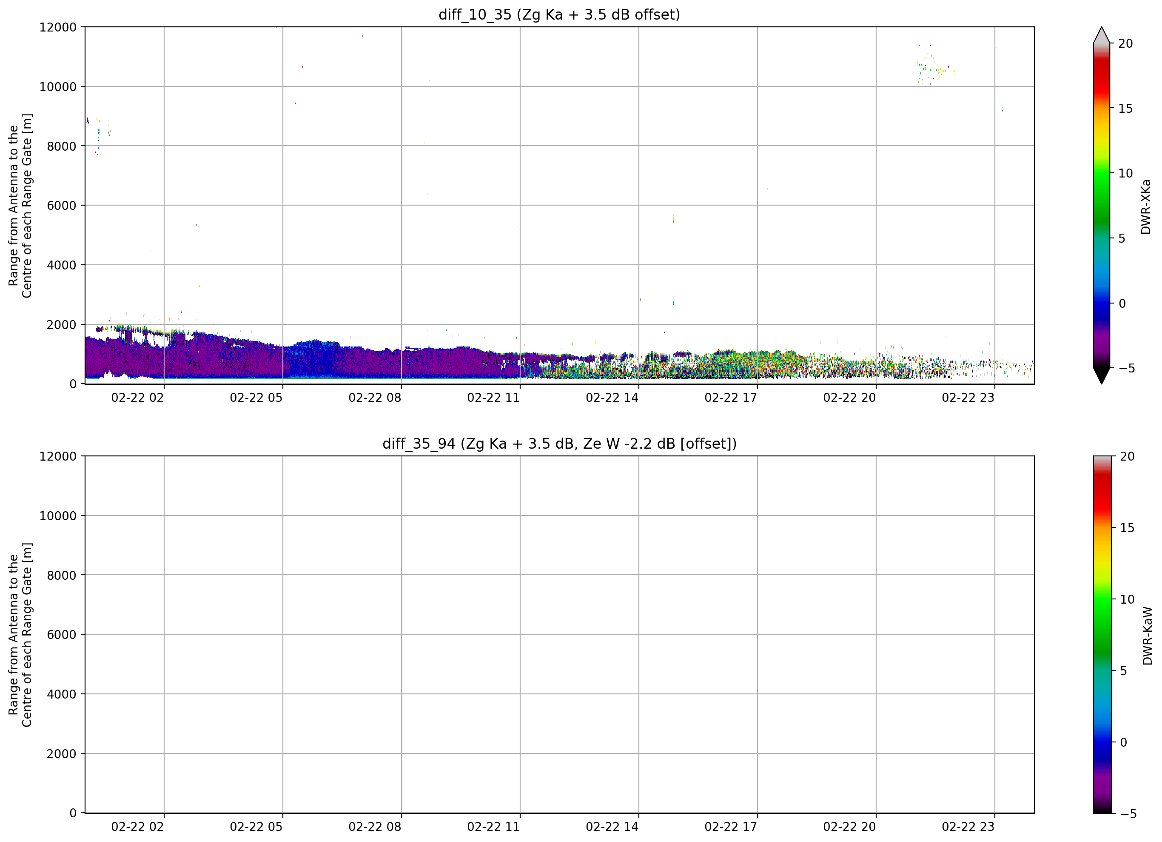The height and width of the screenshot is (842, 1162).
Task: Click the DWR-KaW colorbar gradient
Action: 1102,634
